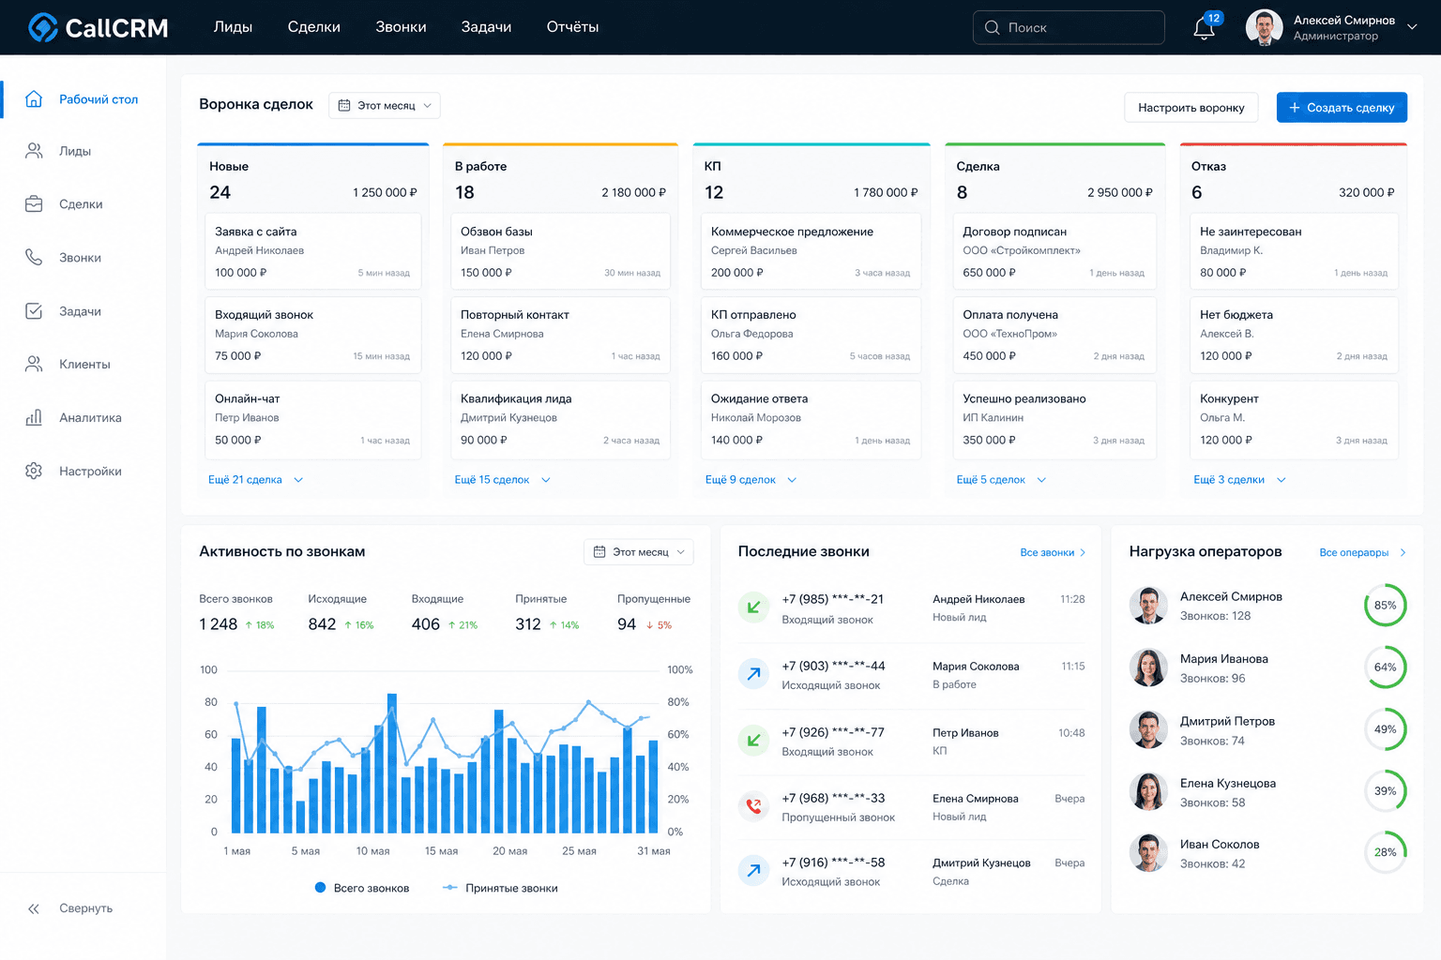Click Иван Соколов operator avatar
This screenshot has width=1441, height=960.
coord(1148,853)
